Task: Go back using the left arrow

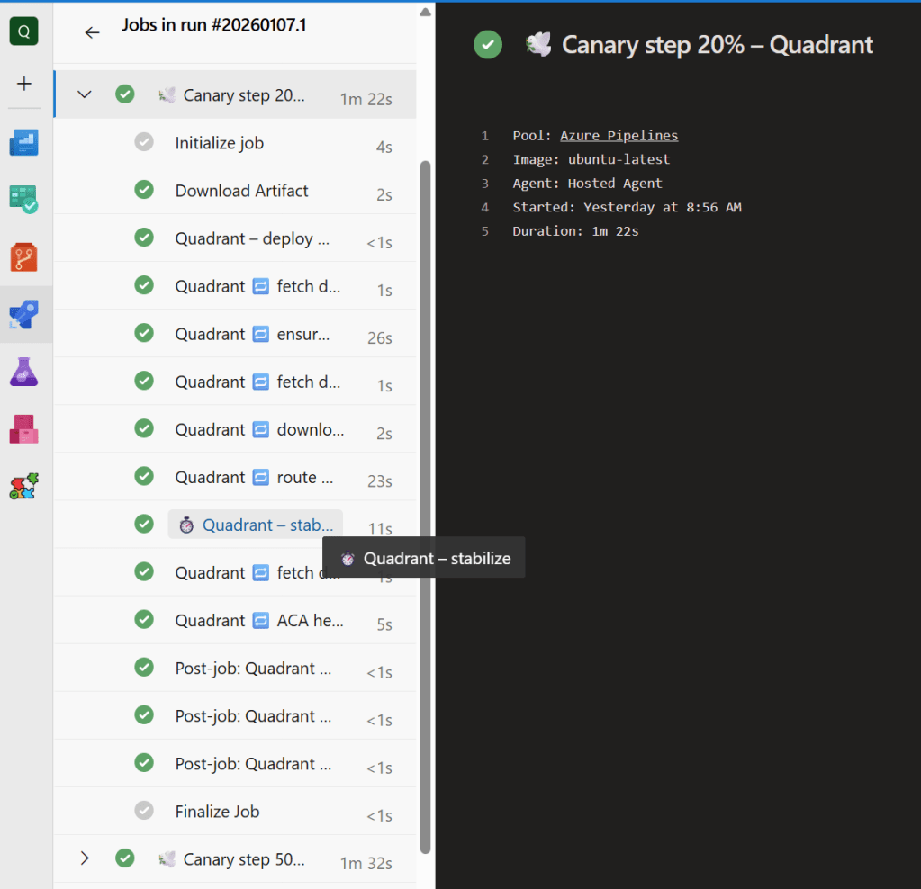Action: click(x=92, y=32)
